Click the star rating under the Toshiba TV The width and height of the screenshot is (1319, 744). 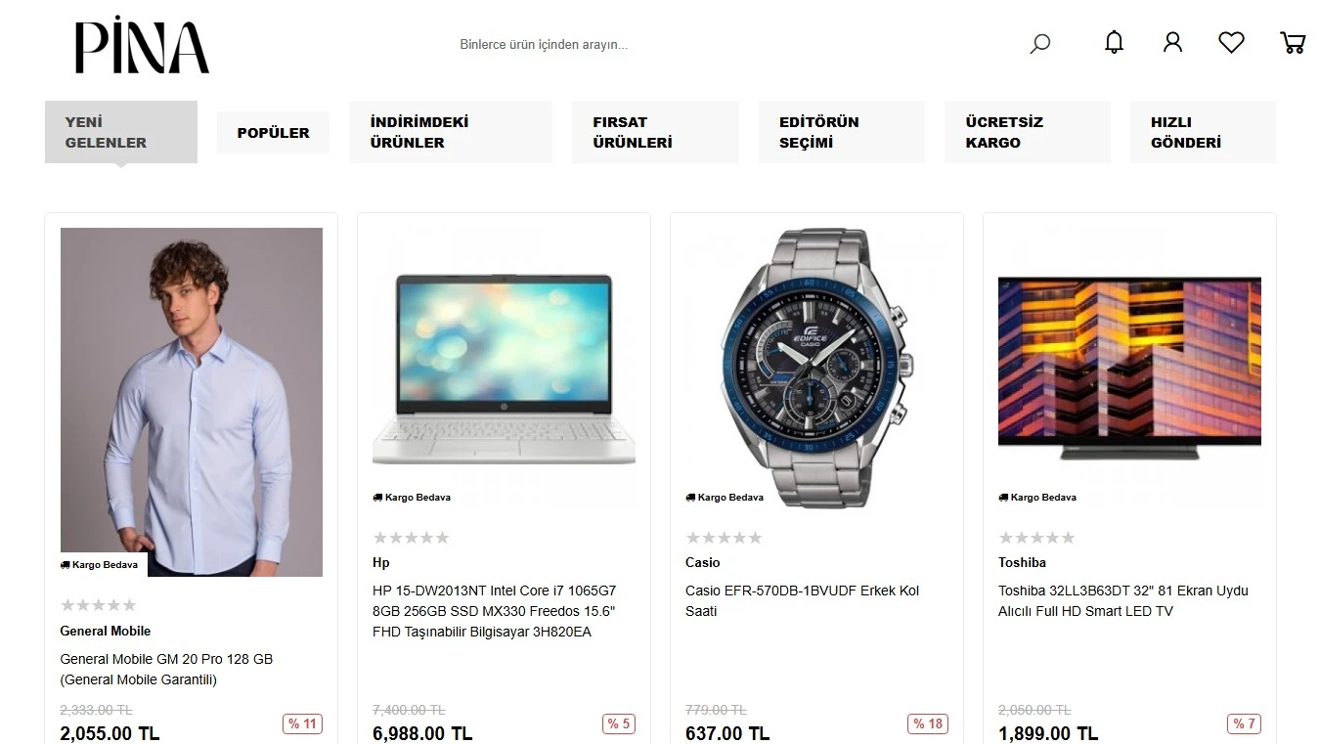pos(1036,538)
